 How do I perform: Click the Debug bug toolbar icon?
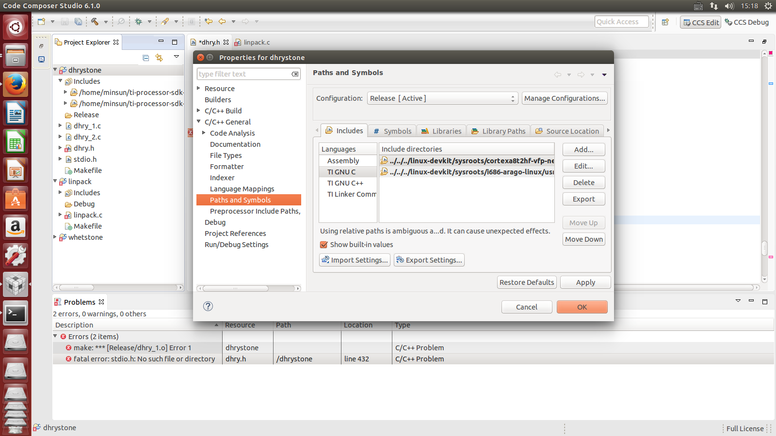click(139, 21)
